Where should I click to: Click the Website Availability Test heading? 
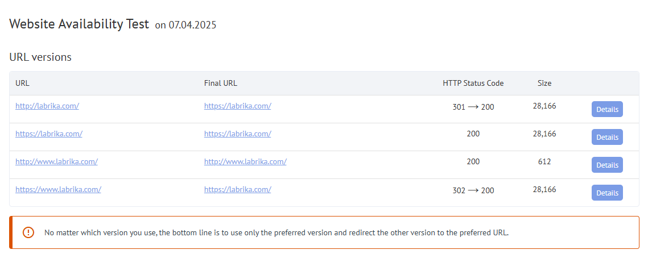point(79,24)
